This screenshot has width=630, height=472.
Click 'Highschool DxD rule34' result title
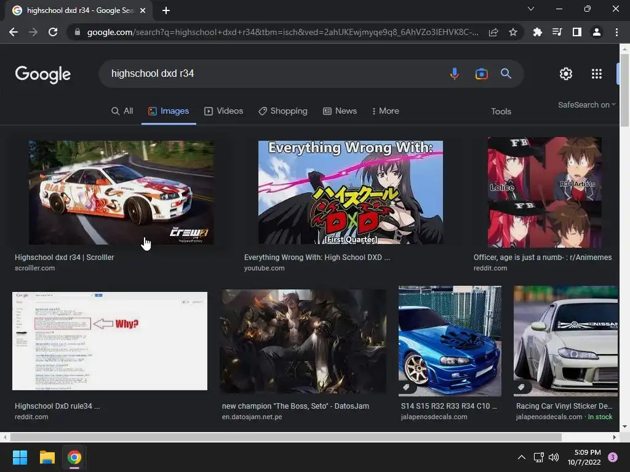pyautogui.click(x=57, y=406)
